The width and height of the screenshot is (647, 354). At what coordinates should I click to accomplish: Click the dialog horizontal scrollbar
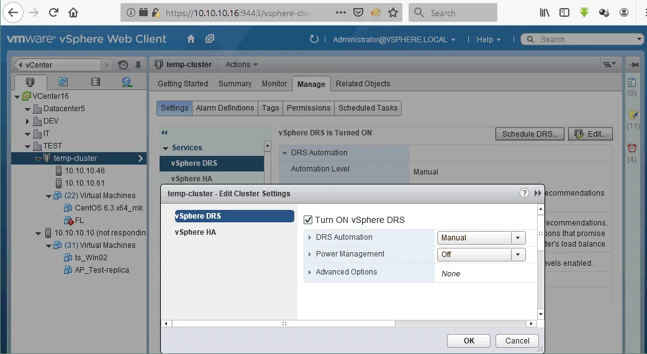pos(283,324)
